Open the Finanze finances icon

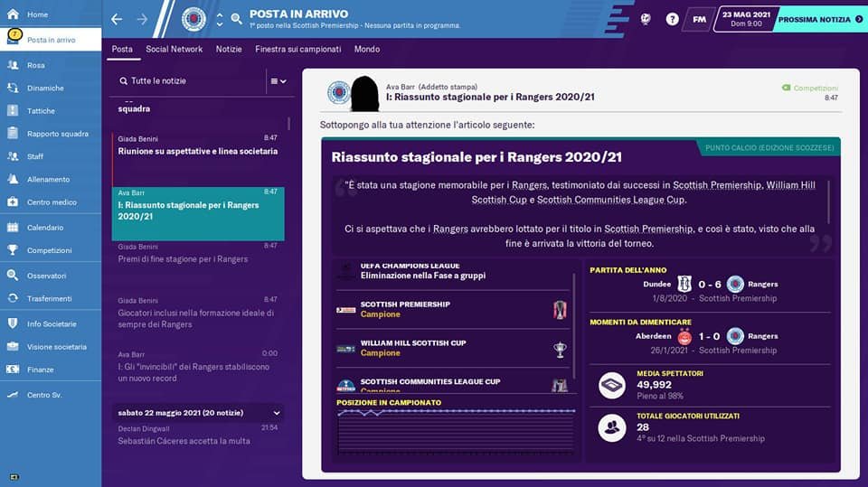coord(13,370)
